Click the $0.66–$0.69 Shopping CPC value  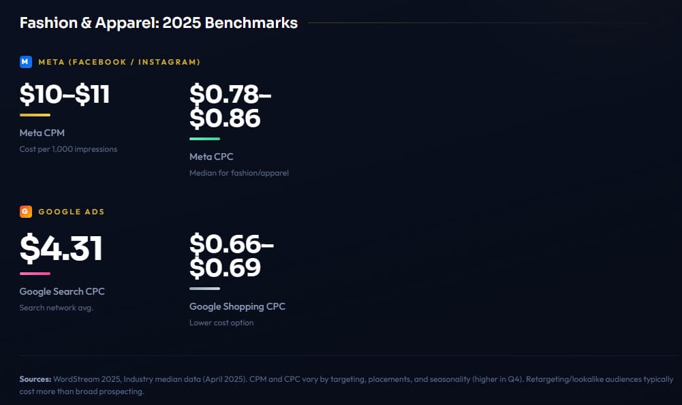[x=232, y=255]
